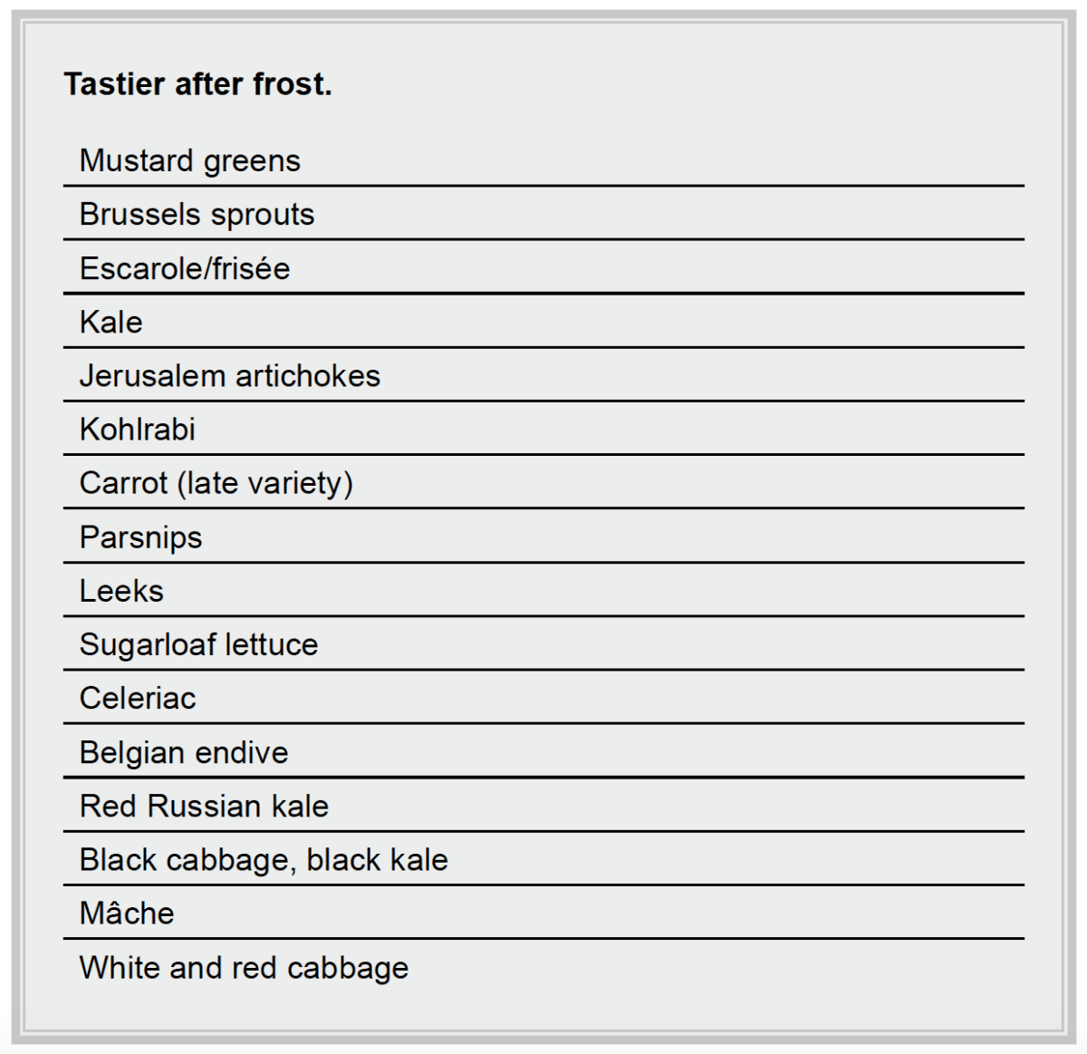
Task: Pick the plain Kale list item
Action: point(111,322)
